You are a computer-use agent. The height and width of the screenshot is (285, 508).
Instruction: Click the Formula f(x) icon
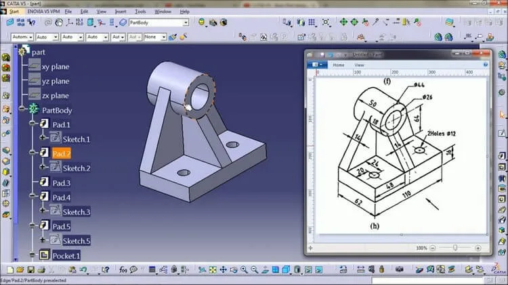[x=123, y=270]
